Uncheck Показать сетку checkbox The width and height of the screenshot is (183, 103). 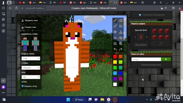pos(23,86)
